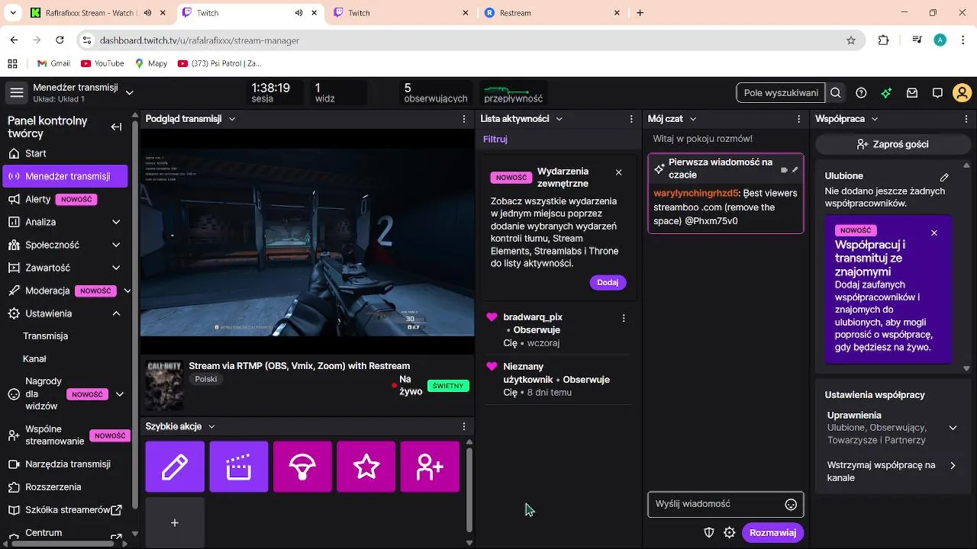The height and width of the screenshot is (549, 977).
Task: Expand the Analiza sidebar section
Action: pos(116,222)
